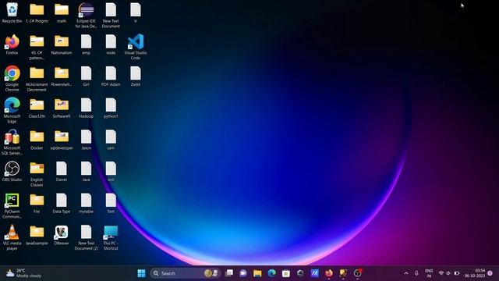The image size is (499, 281).
Task: Select the JavaExample folder
Action: coord(37,235)
